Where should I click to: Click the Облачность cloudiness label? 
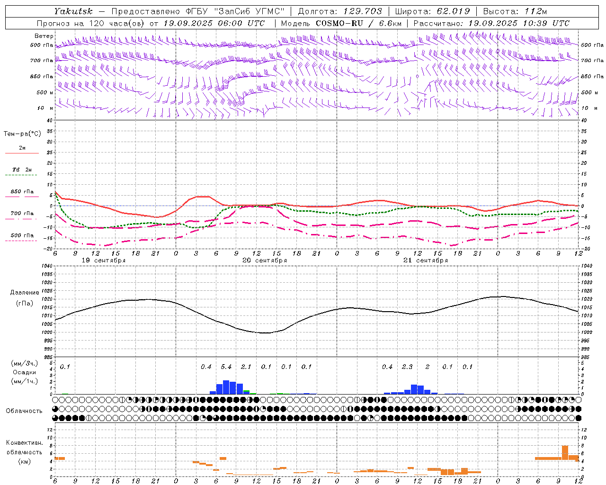[x=24, y=411]
